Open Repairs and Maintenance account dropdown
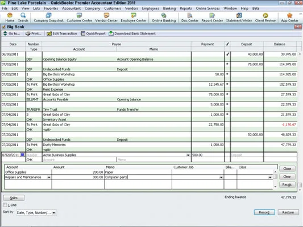 pyautogui.click(x=49, y=177)
